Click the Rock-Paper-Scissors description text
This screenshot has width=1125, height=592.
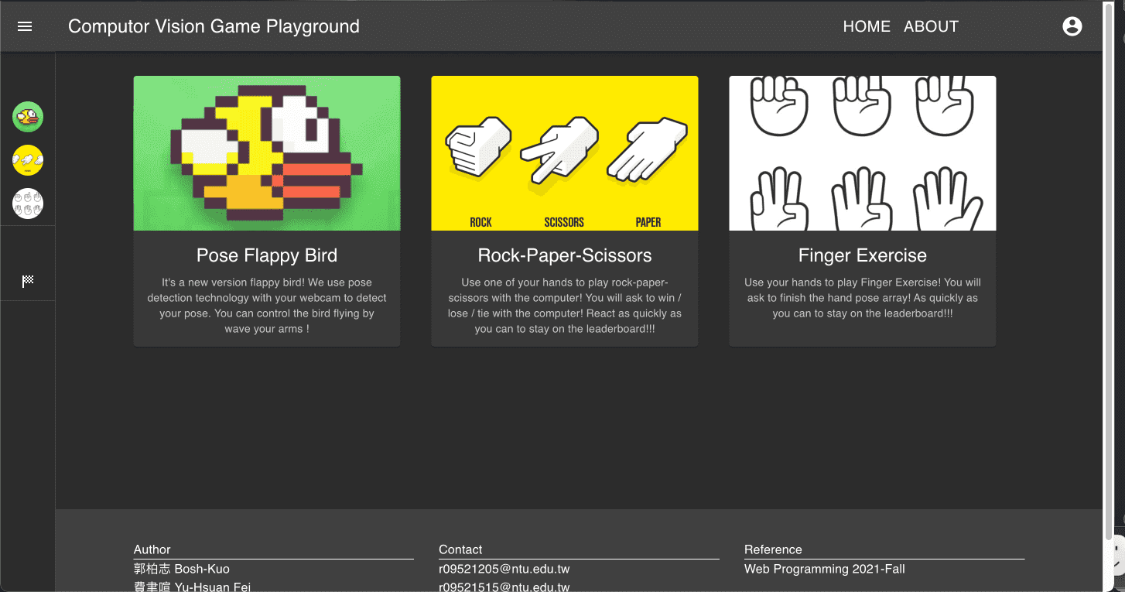565,306
